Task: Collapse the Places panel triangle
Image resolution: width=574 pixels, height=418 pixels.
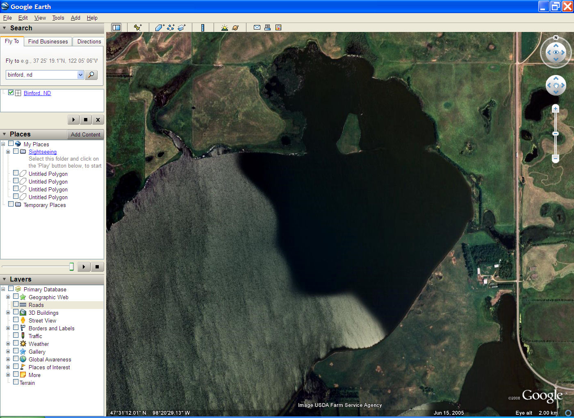Action: (5, 134)
